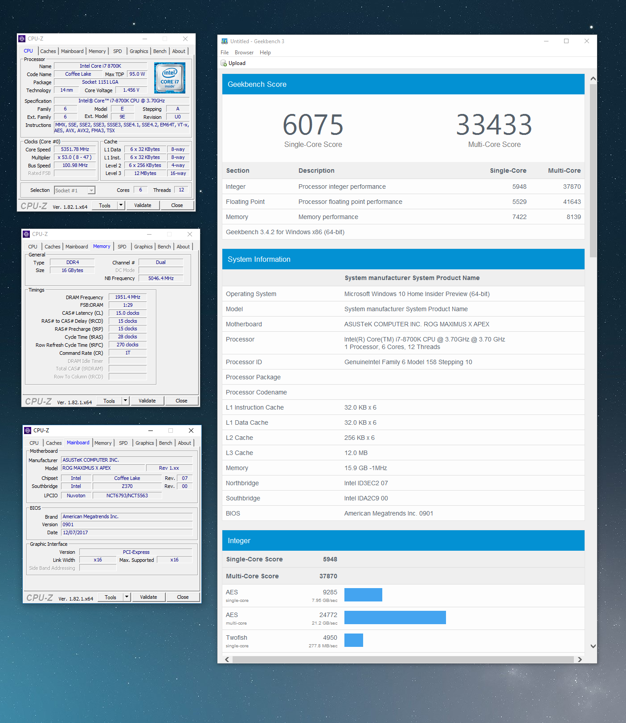The width and height of the screenshot is (626, 723).
Task: Click the scroll up arrow in Geekbench
Action: pyautogui.click(x=593, y=79)
